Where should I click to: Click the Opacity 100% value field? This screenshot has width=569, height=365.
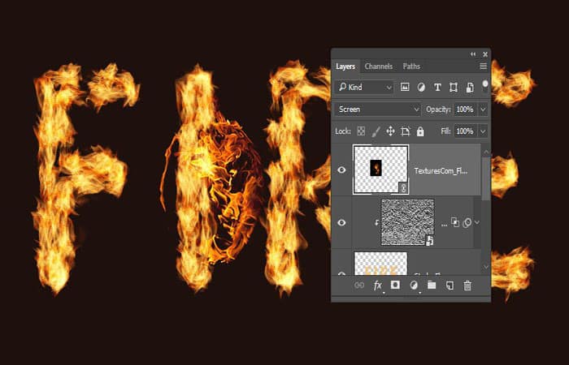tap(466, 109)
